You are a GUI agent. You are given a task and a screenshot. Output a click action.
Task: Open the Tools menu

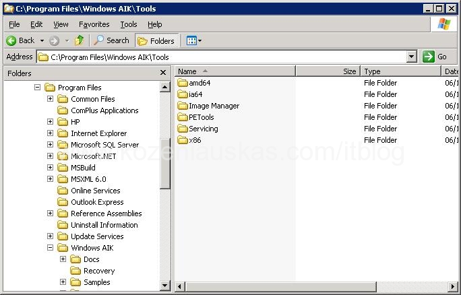129,24
